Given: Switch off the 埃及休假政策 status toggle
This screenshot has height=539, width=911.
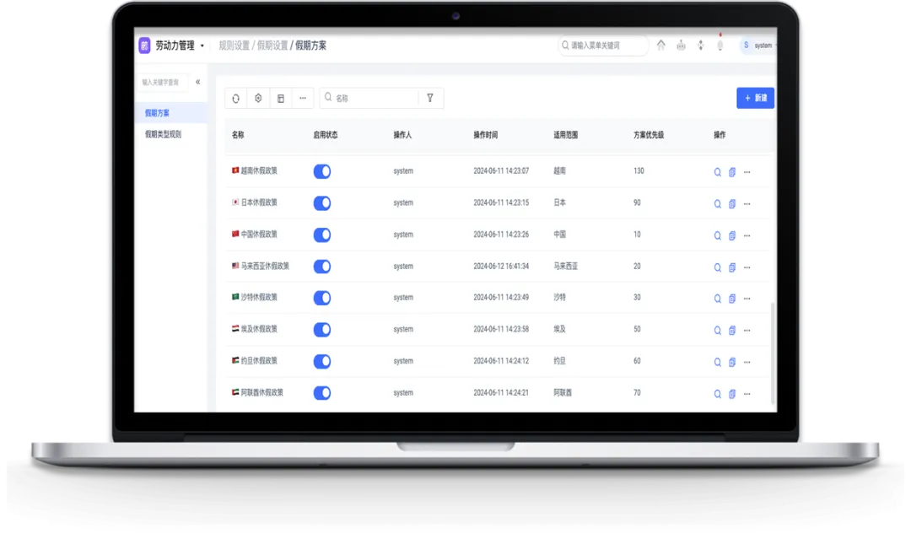Looking at the screenshot, I should (x=321, y=330).
